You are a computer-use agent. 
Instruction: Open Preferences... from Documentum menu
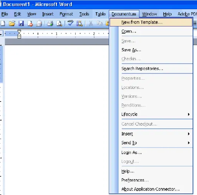click(151, 180)
